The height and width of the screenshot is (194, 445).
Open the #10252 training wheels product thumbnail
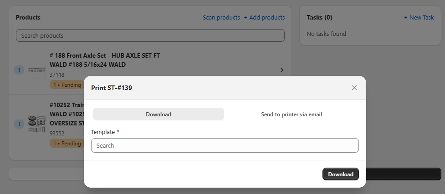pos(36,124)
